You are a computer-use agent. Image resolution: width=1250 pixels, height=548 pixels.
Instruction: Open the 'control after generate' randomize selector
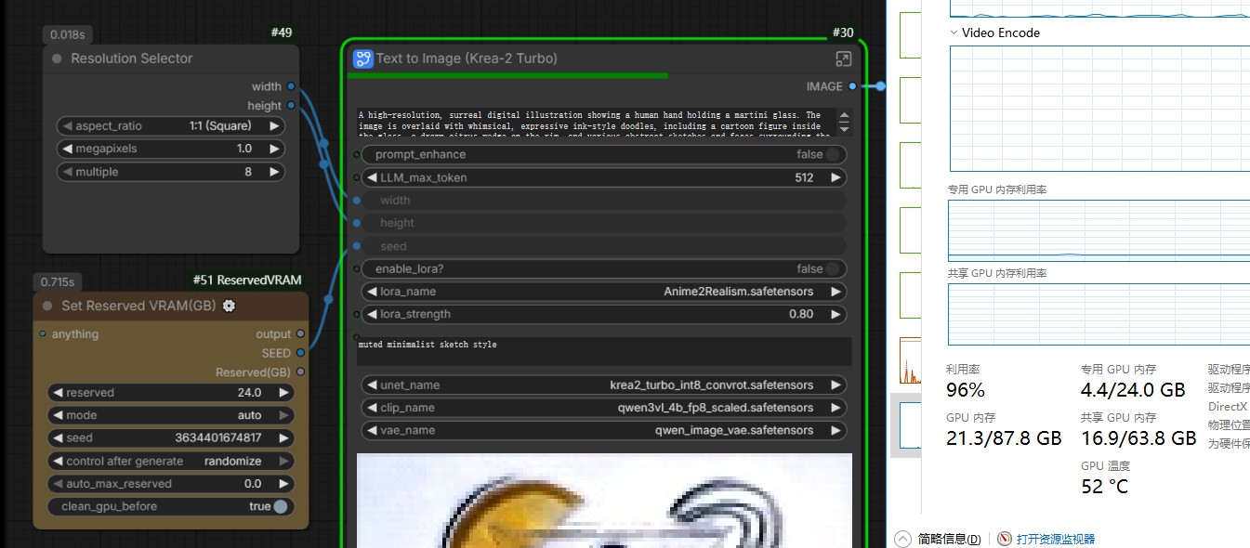coord(171,461)
